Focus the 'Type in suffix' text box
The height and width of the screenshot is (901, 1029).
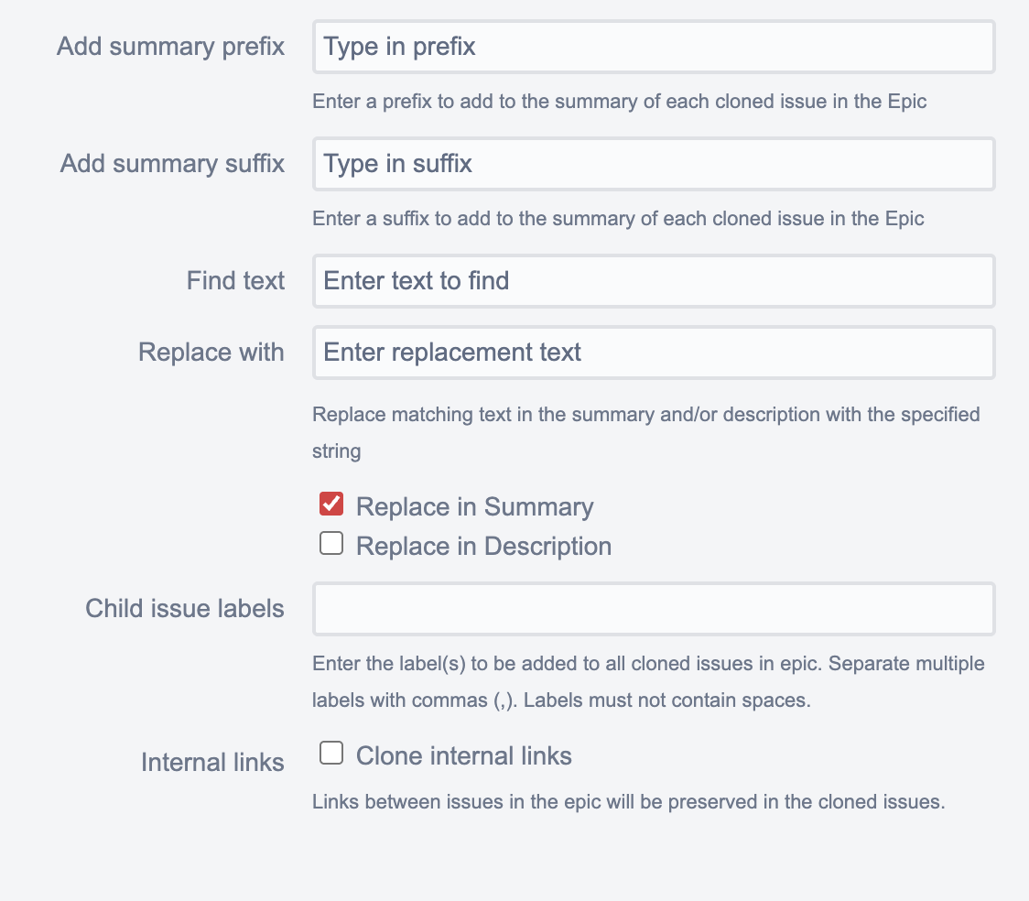(x=653, y=164)
